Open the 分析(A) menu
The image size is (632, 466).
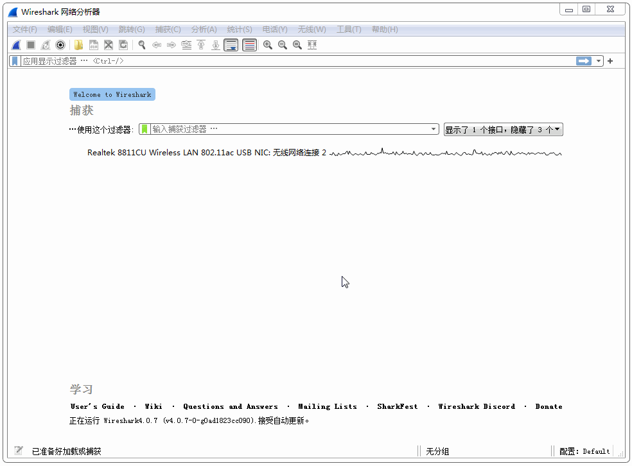pyautogui.click(x=204, y=30)
